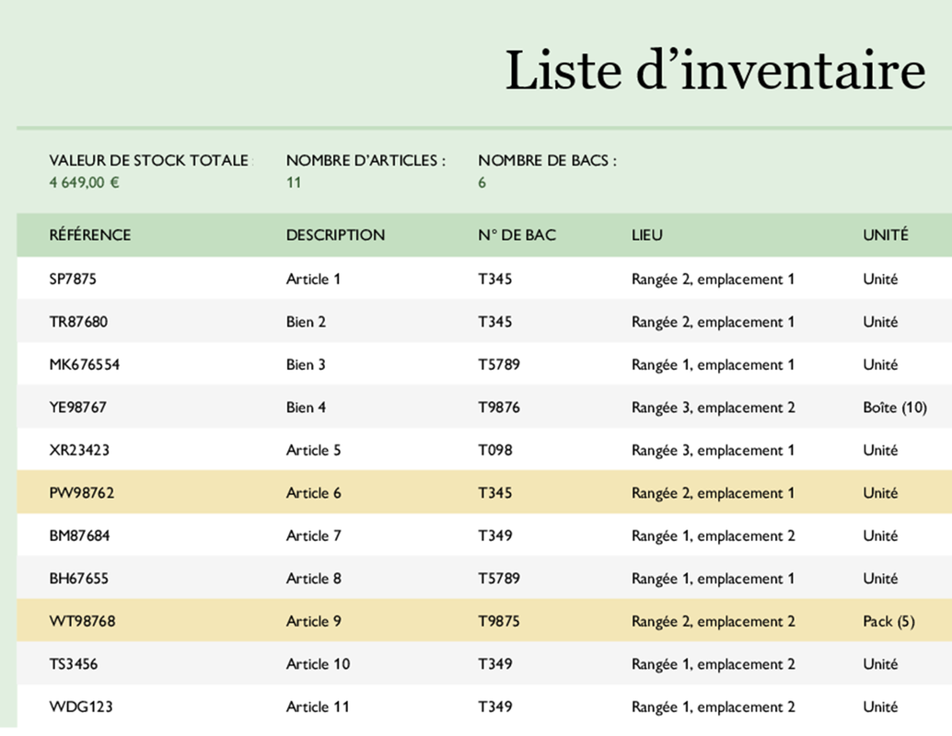Click the 'VALEUR DE STOCK TOTALE' label
The width and height of the screenshot is (952, 736).
(x=149, y=160)
